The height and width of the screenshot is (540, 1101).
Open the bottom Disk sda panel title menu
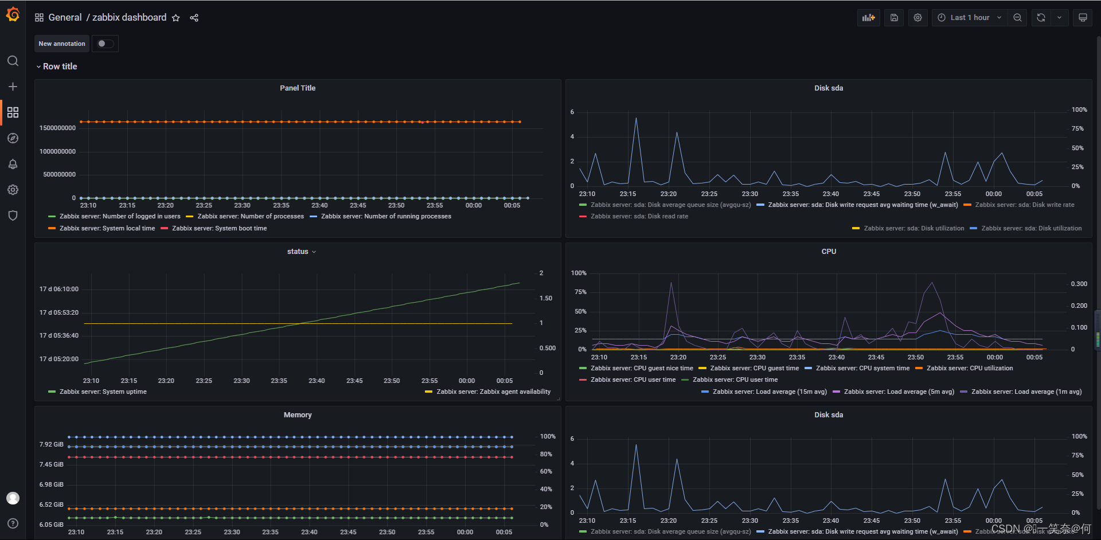click(829, 415)
